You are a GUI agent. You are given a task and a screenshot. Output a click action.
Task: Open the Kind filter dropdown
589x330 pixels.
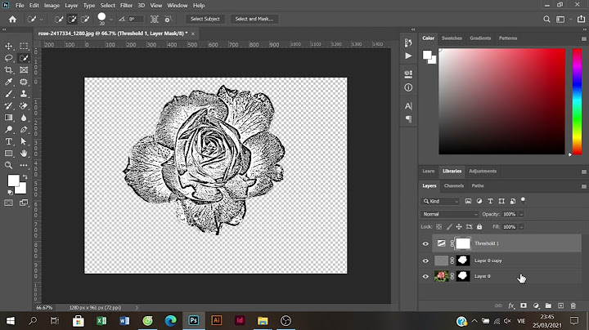click(441, 202)
